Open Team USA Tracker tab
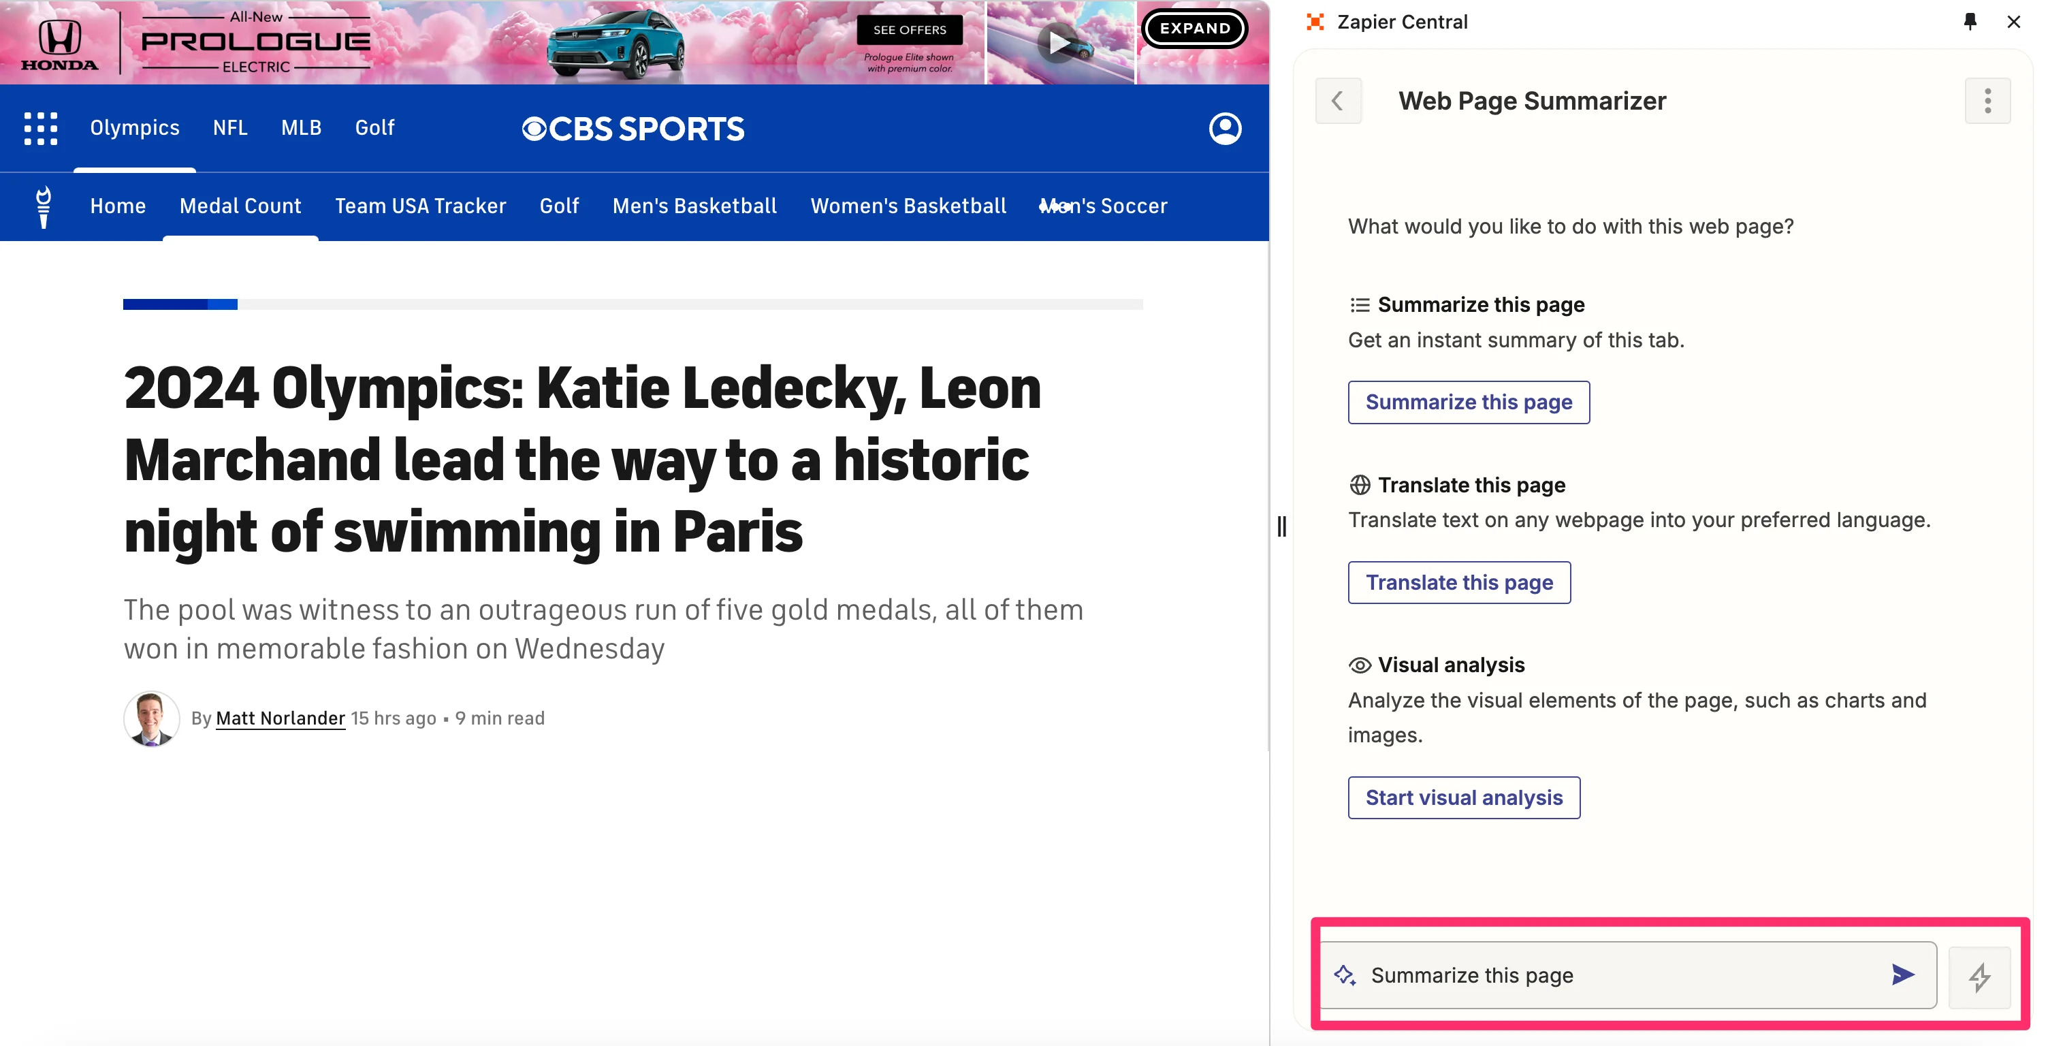 pyautogui.click(x=420, y=206)
